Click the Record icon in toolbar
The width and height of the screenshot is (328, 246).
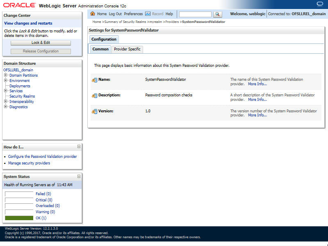click(x=148, y=14)
